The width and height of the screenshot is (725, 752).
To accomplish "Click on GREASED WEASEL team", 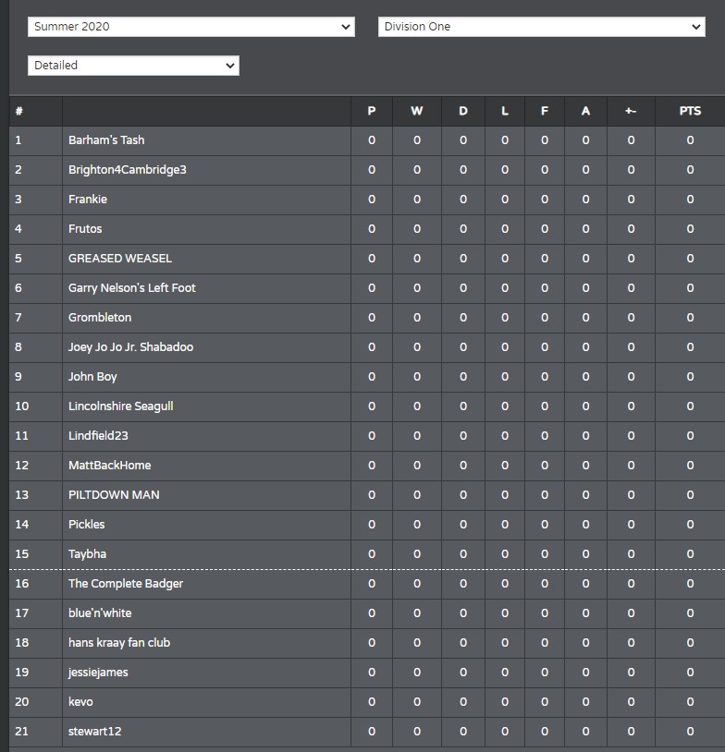I will pos(120,259).
